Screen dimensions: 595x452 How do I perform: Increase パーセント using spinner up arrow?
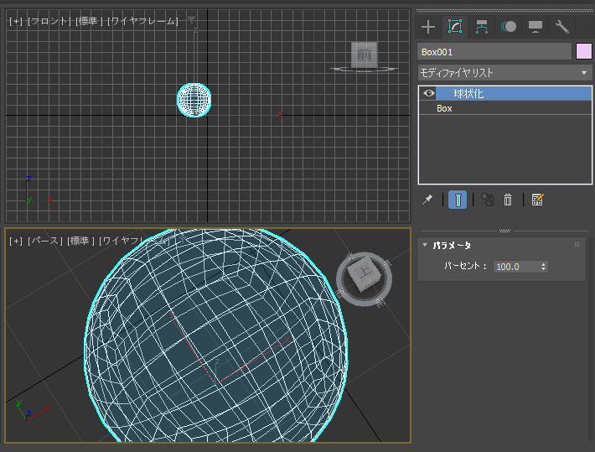point(543,264)
